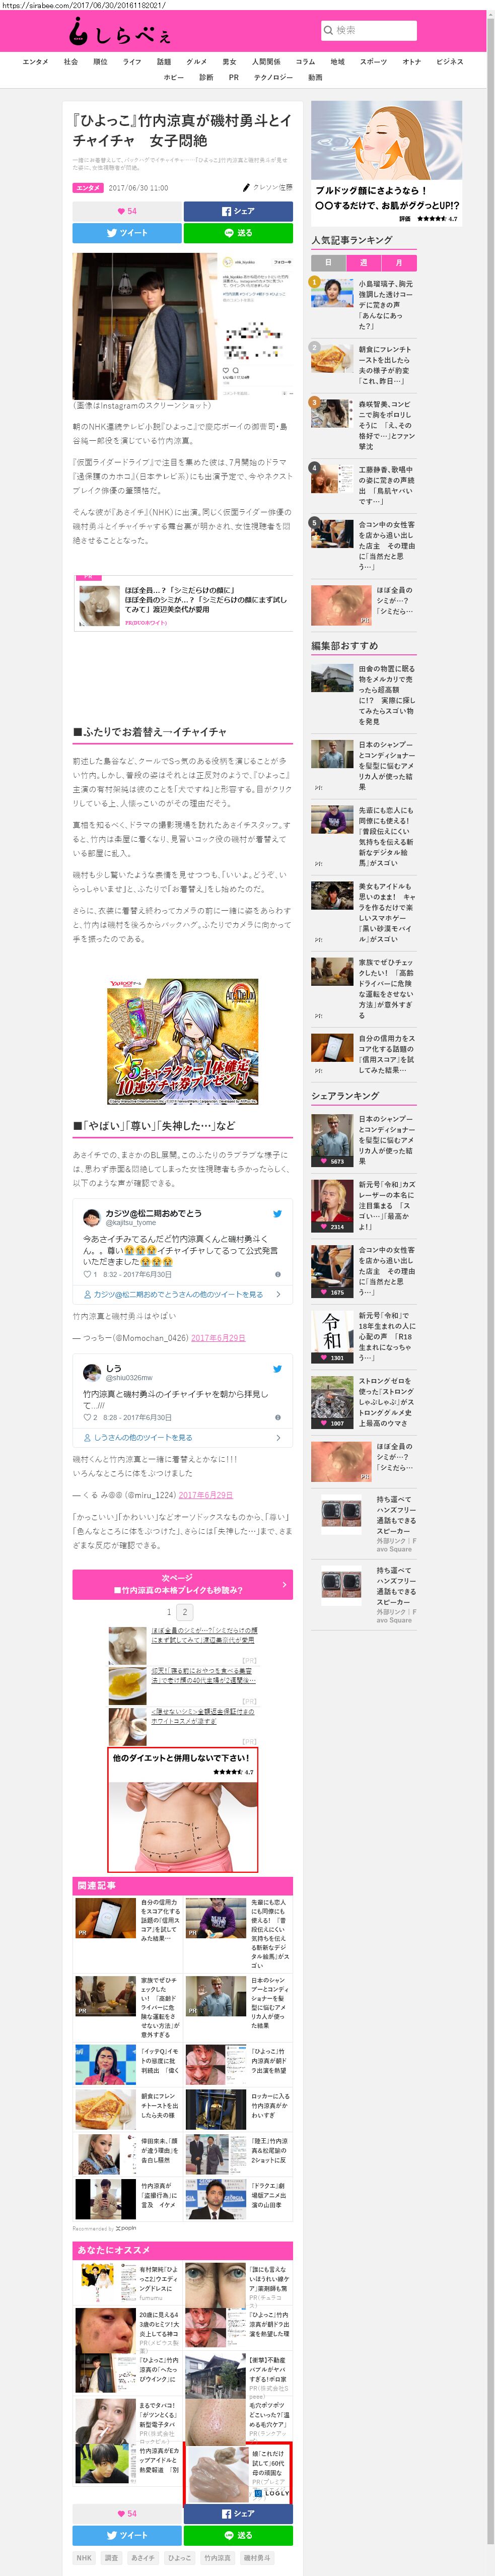The height and width of the screenshot is (2576, 495).
Task: Send the article via the top LINE button
Action: click(238, 233)
